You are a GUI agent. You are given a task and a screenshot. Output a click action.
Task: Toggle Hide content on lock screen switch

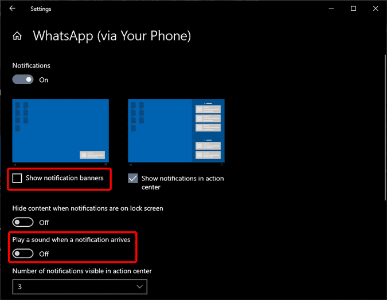23,222
